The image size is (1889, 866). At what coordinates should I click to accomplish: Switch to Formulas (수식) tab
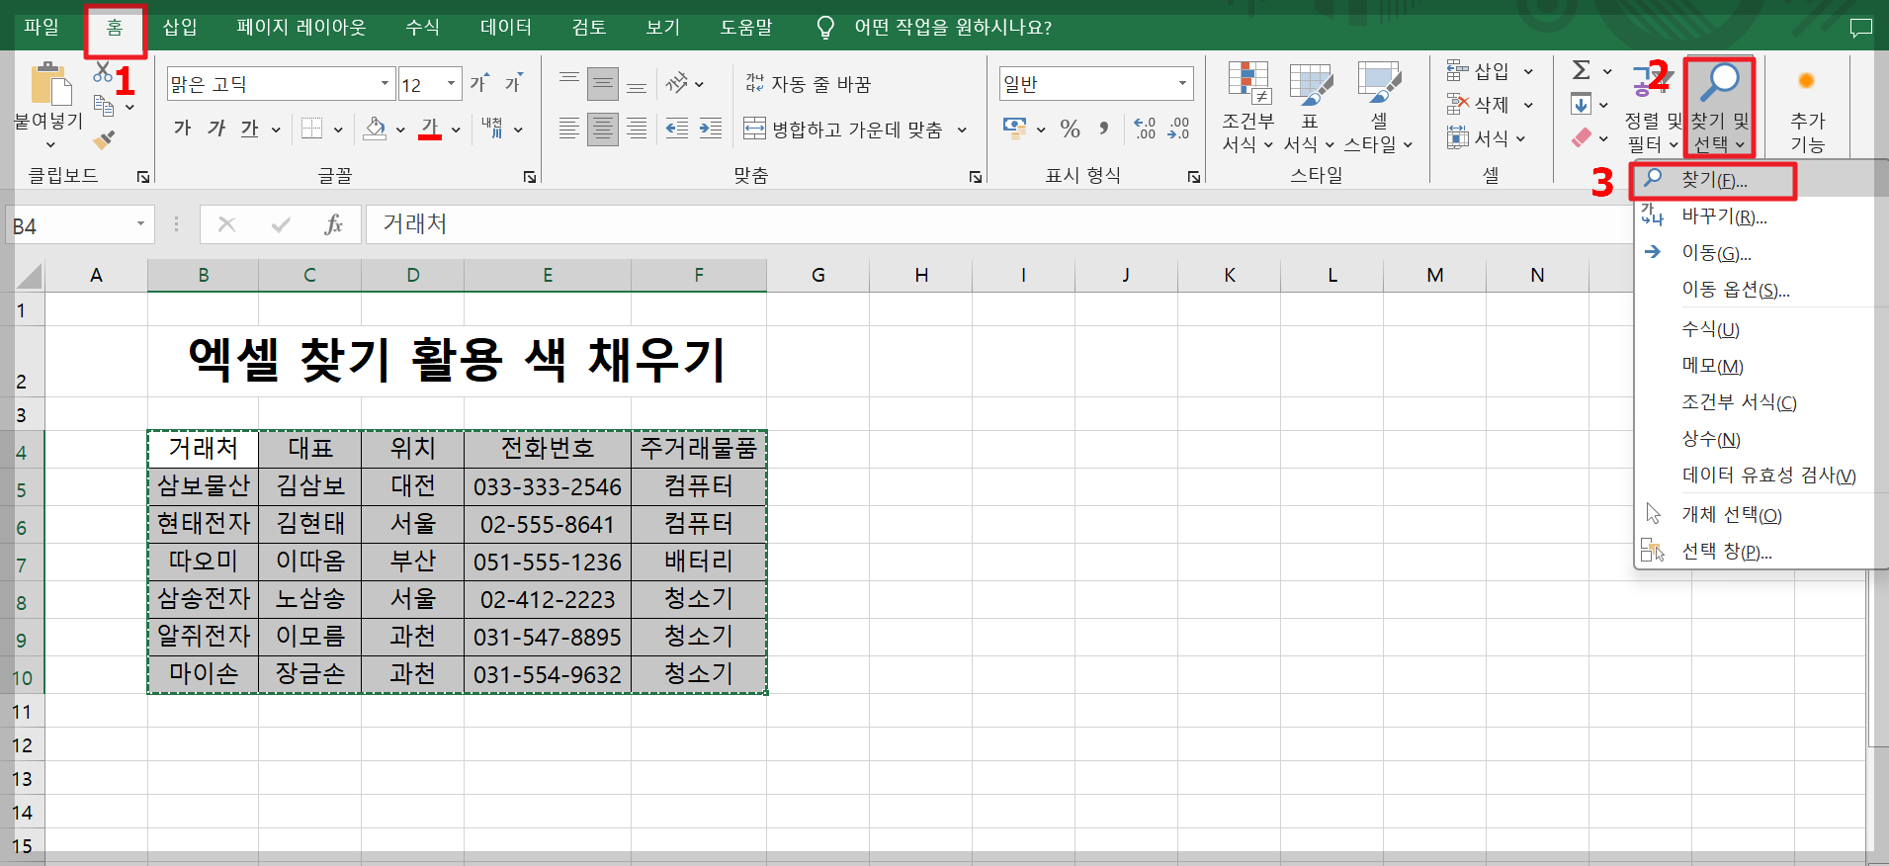tap(423, 27)
